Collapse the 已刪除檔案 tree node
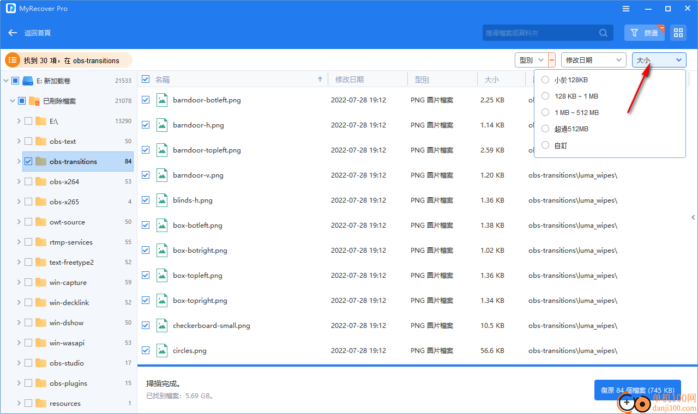Viewport: 698px width, 414px height. coord(13,101)
